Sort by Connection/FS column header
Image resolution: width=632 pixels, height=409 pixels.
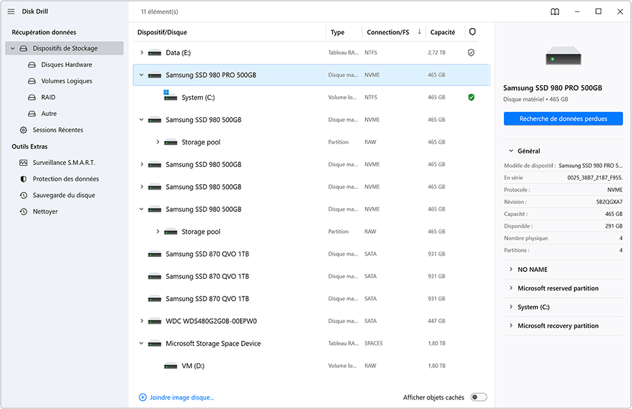[388, 32]
